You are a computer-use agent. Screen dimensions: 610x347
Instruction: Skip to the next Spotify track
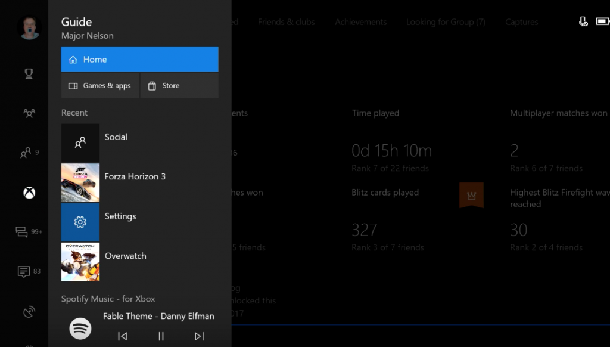199,336
